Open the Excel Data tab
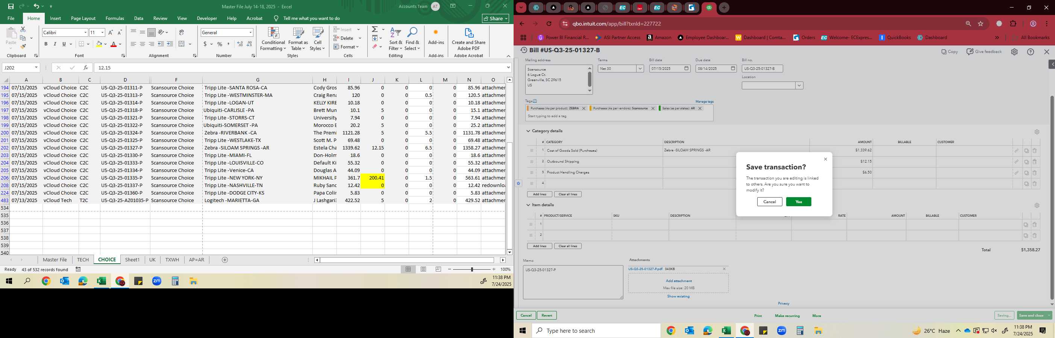 (139, 18)
